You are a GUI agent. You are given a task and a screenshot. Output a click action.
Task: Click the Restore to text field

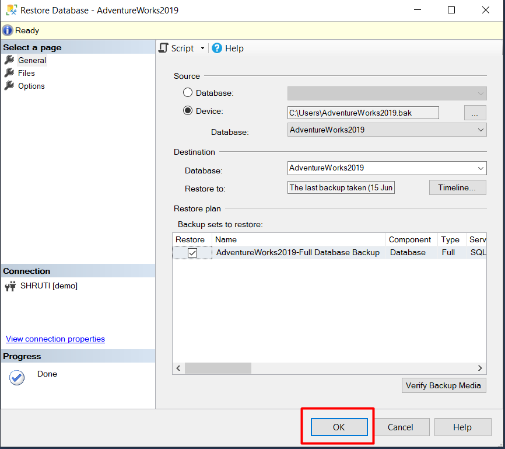(x=341, y=188)
